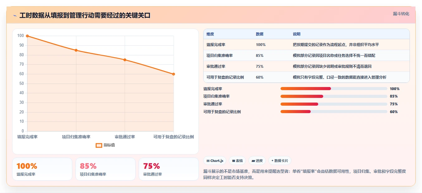Click the description about 项目名称或任务选择不统一
This screenshot has height=193, width=422.
[x=334, y=56]
